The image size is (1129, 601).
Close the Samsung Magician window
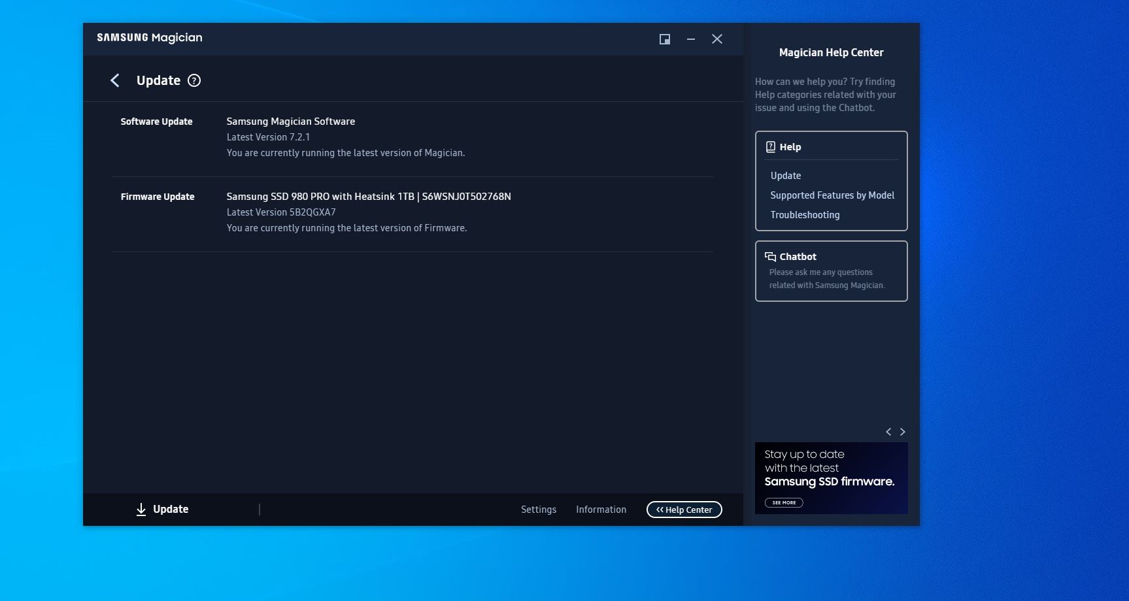pyautogui.click(x=717, y=39)
